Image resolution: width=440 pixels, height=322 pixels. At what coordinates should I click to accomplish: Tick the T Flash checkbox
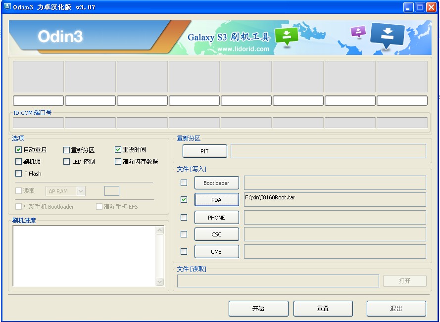(x=18, y=173)
